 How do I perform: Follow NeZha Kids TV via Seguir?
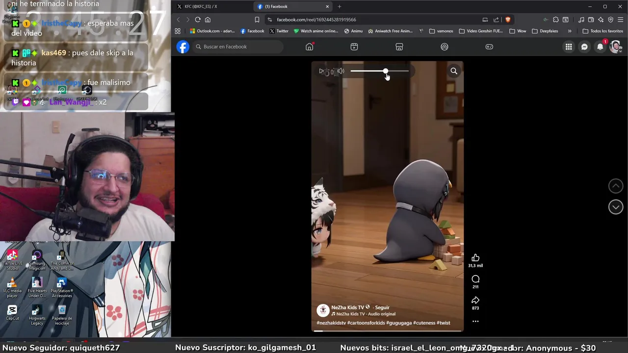(x=382, y=307)
